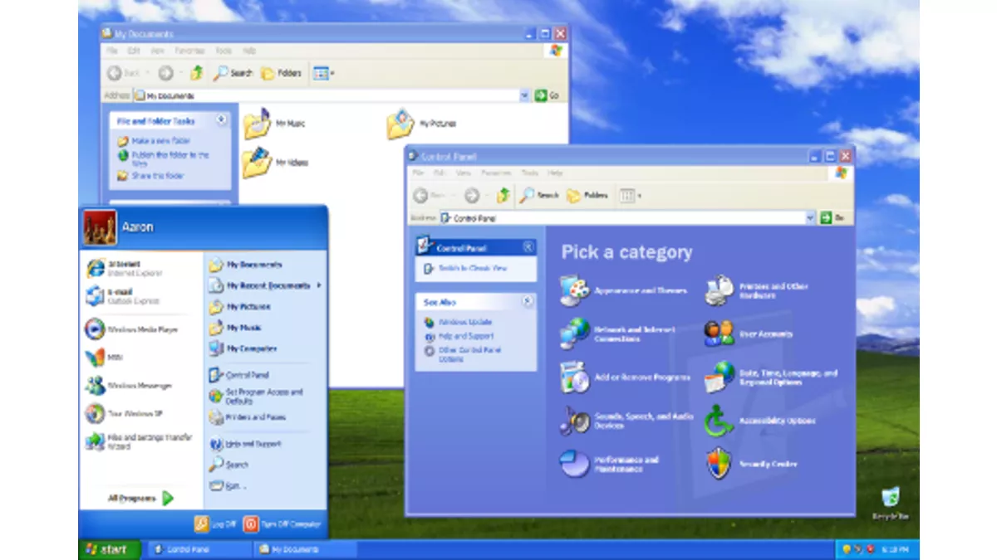Screen dimensions: 997x560
Task: Collapse File and Folder Tasks panel
Action: click(x=222, y=120)
